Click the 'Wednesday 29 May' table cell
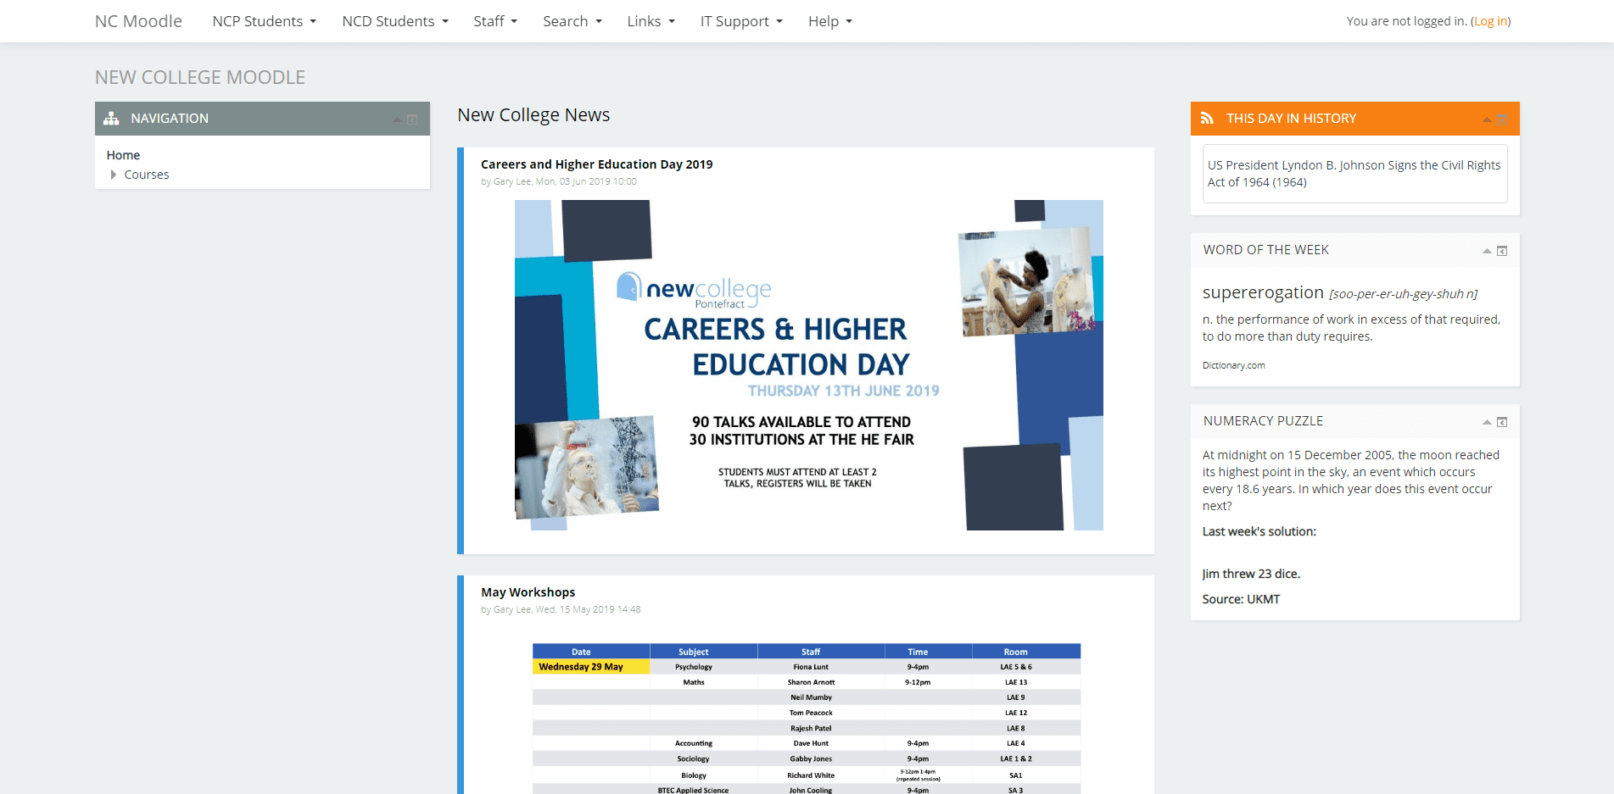This screenshot has height=794, width=1614. point(591,667)
